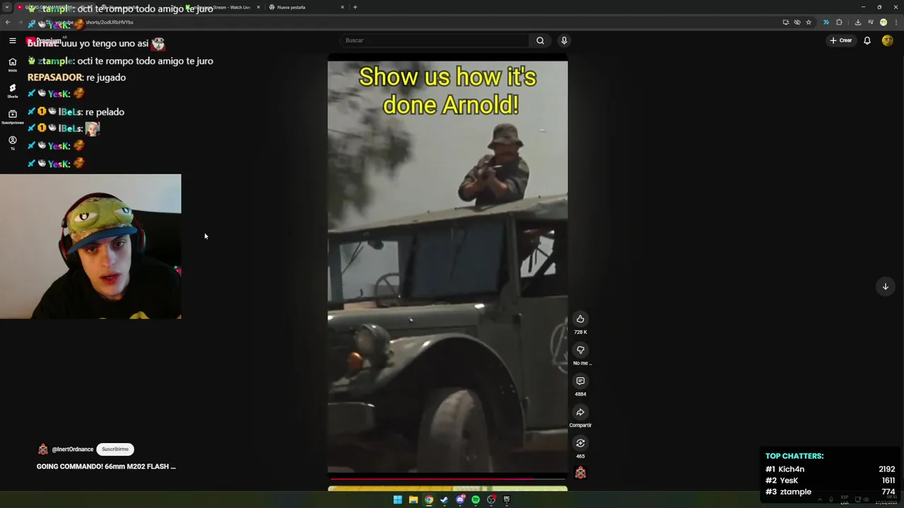Open the Chrome profile avatar

coord(883,23)
